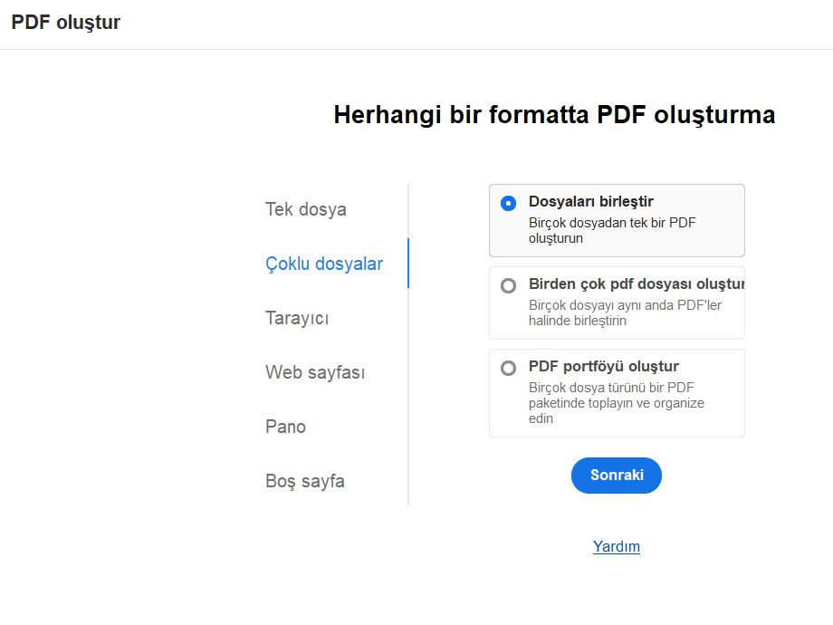Select "Web sayfası" from the sidebar

pos(313,371)
